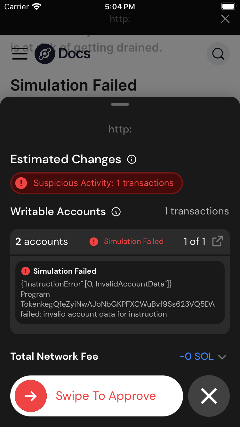Tap the 1 transactions count label

click(196, 211)
